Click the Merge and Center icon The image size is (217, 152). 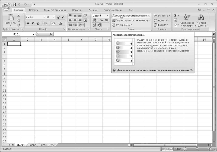coord(86,20)
